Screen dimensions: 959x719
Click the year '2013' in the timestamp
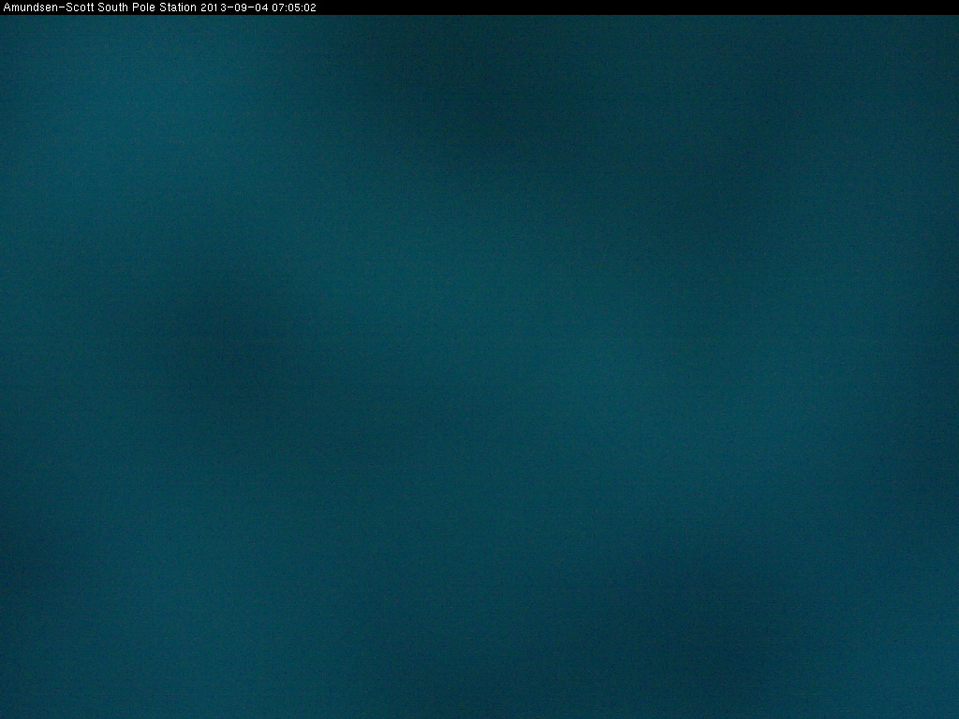(213, 7)
